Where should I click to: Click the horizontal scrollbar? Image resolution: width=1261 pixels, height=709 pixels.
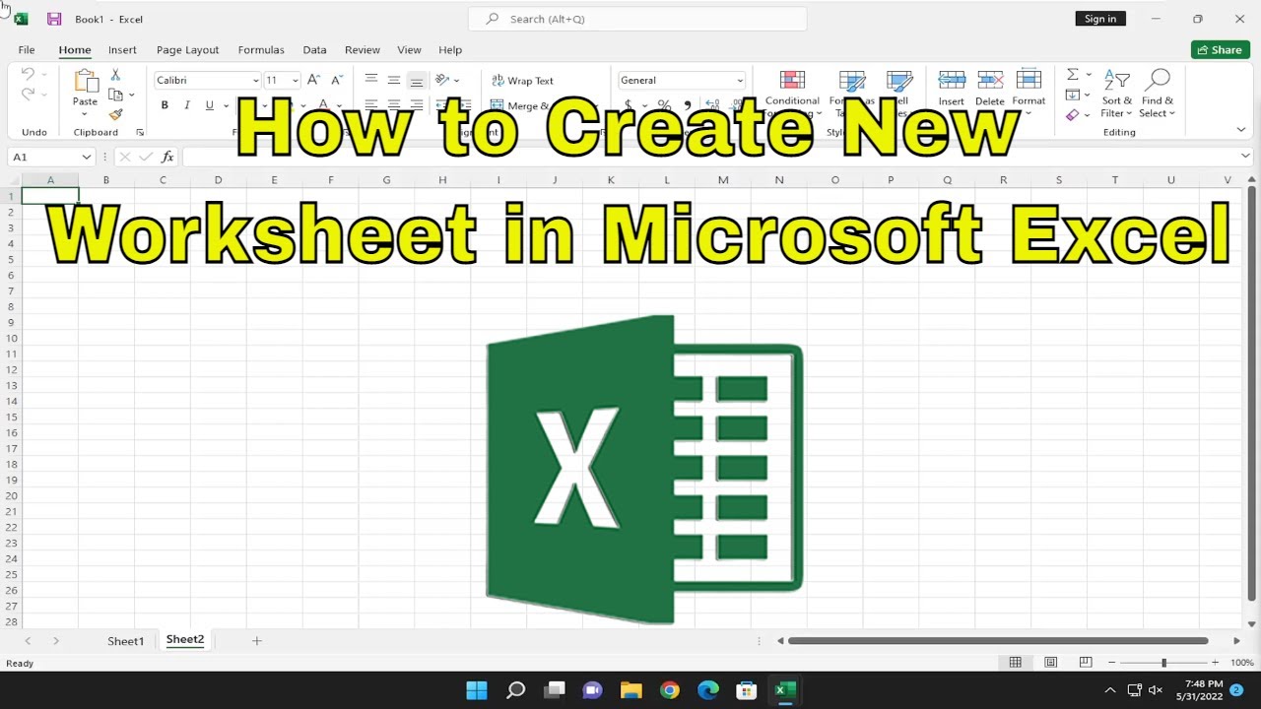pyautogui.click(x=997, y=641)
